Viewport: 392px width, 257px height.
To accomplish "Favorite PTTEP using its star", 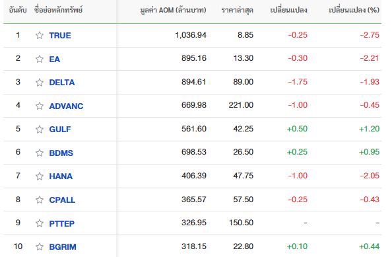I will click(39, 223).
